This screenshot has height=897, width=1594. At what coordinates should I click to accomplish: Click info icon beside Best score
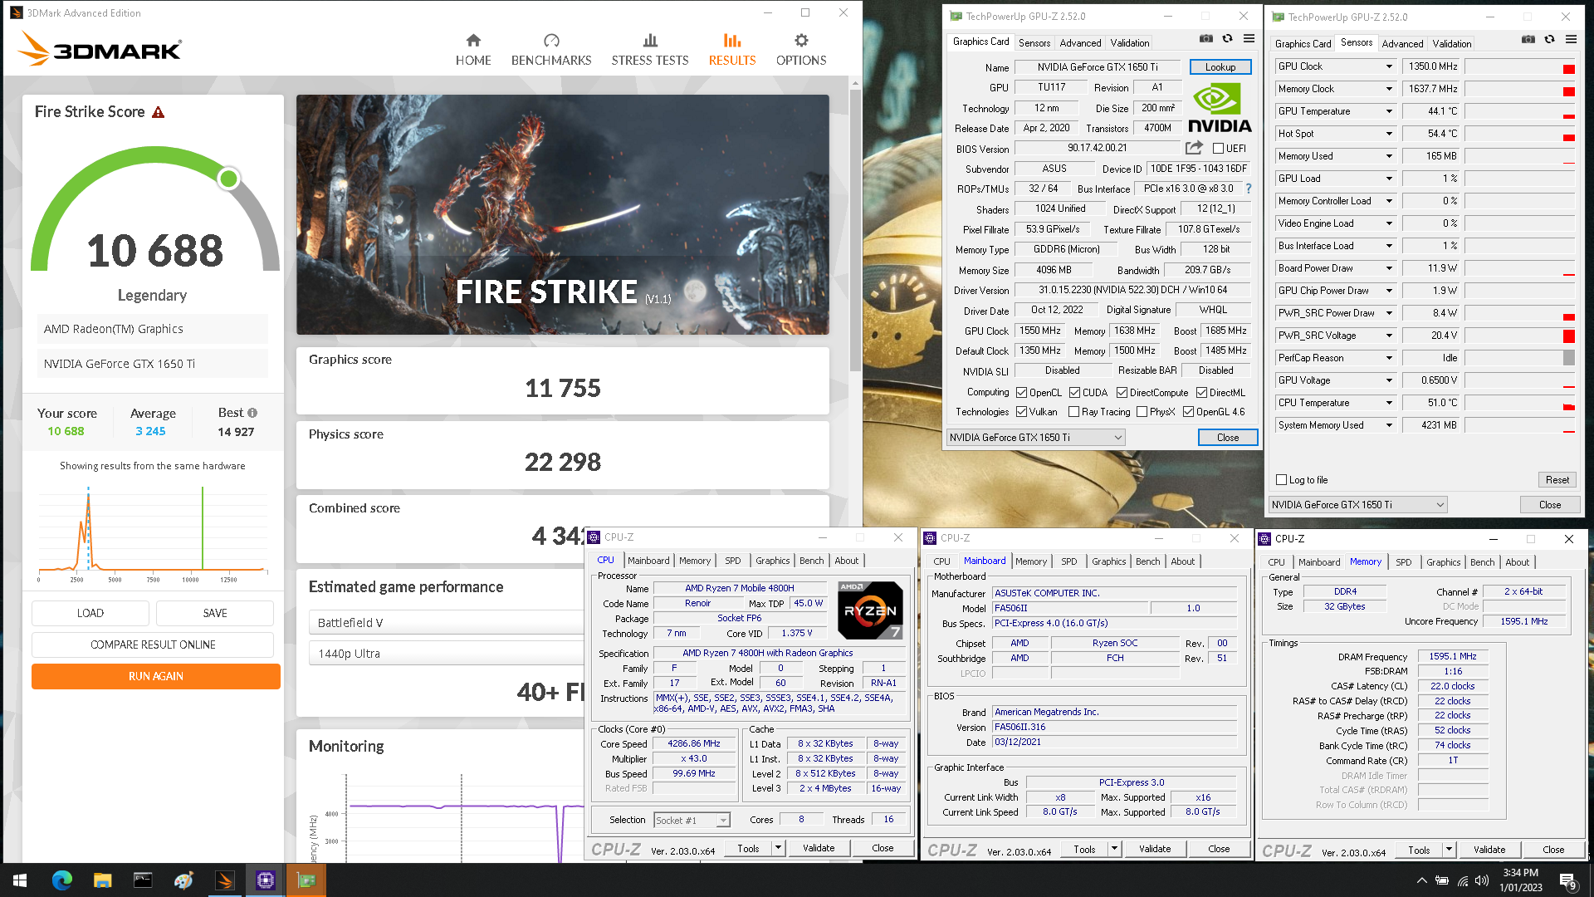click(x=252, y=413)
